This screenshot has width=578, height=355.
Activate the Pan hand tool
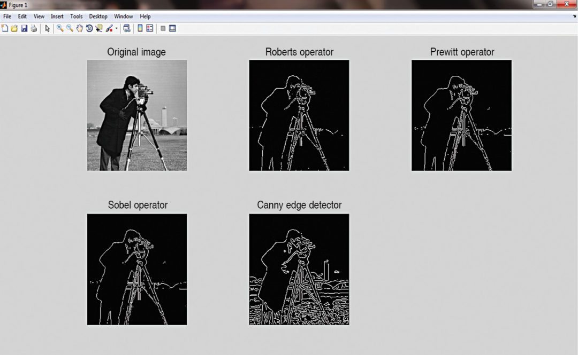79,28
